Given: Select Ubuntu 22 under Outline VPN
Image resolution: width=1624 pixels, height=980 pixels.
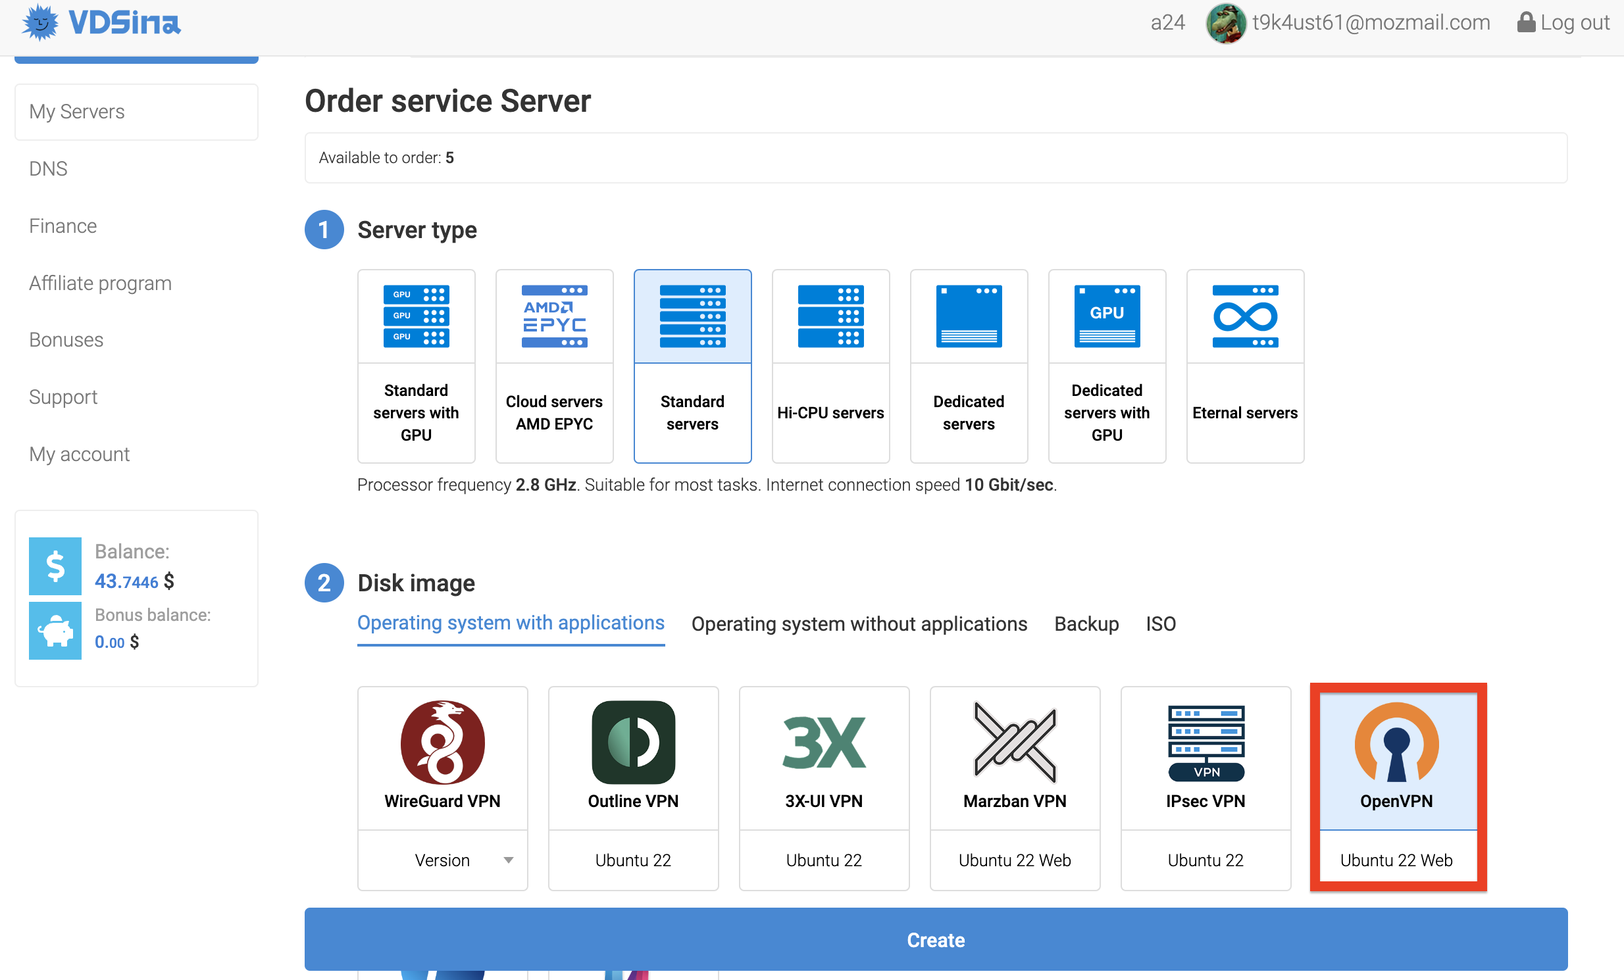Looking at the screenshot, I should coord(634,860).
